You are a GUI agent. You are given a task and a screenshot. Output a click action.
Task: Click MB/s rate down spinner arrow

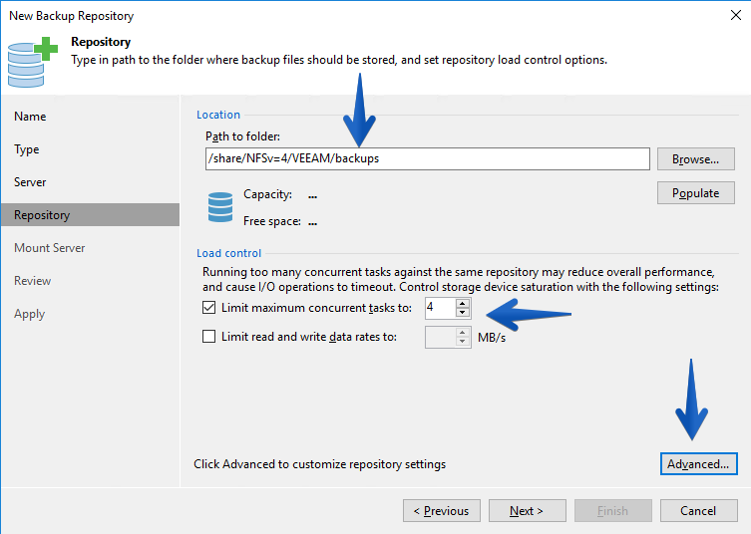point(462,342)
